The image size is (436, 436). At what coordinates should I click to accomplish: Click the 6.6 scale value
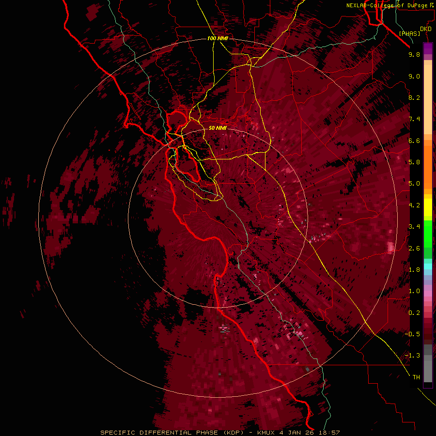(x=414, y=140)
